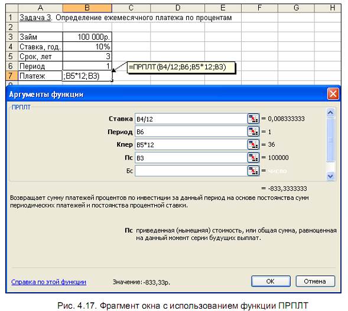The width and height of the screenshot is (348, 311).
Task: Select the 'Период' label cell in column A
Action: click(x=40, y=66)
